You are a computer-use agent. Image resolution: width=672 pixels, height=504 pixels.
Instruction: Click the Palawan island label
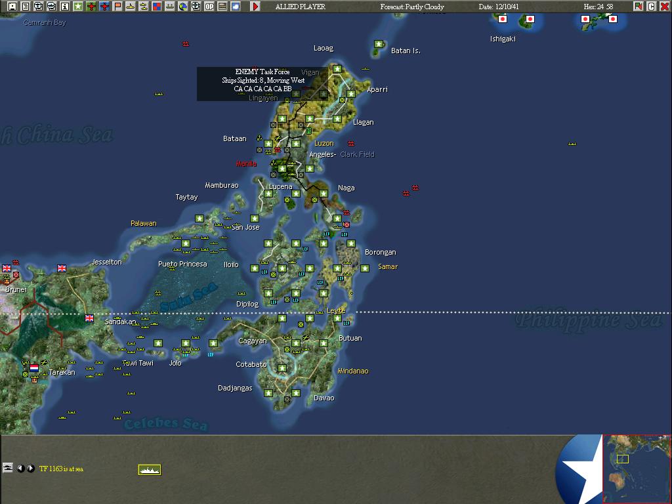[x=144, y=223]
